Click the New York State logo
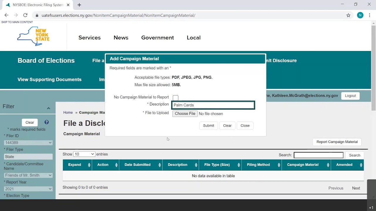The height and width of the screenshot is (211, 376). click(33, 36)
